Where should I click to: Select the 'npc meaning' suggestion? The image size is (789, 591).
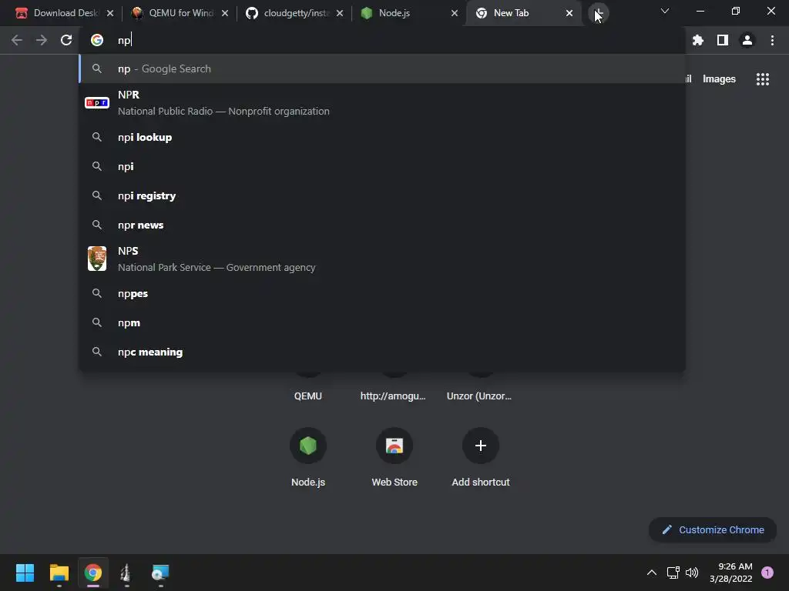click(382, 352)
